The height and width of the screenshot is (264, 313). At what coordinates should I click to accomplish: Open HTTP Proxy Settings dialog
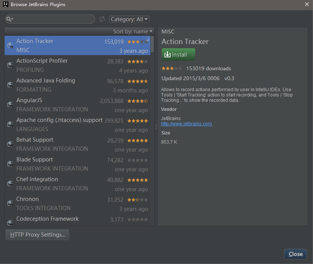coord(37,235)
